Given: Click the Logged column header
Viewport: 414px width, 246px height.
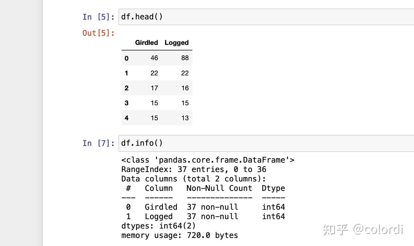Looking at the screenshot, I should click(x=177, y=43).
